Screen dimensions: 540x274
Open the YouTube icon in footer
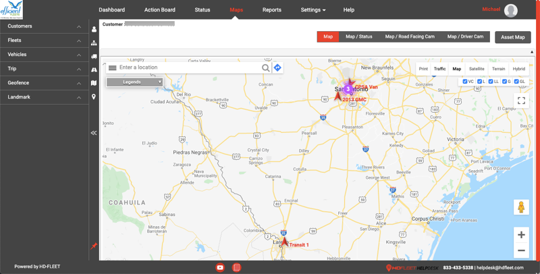pyautogui.click(x=220, y=267)
